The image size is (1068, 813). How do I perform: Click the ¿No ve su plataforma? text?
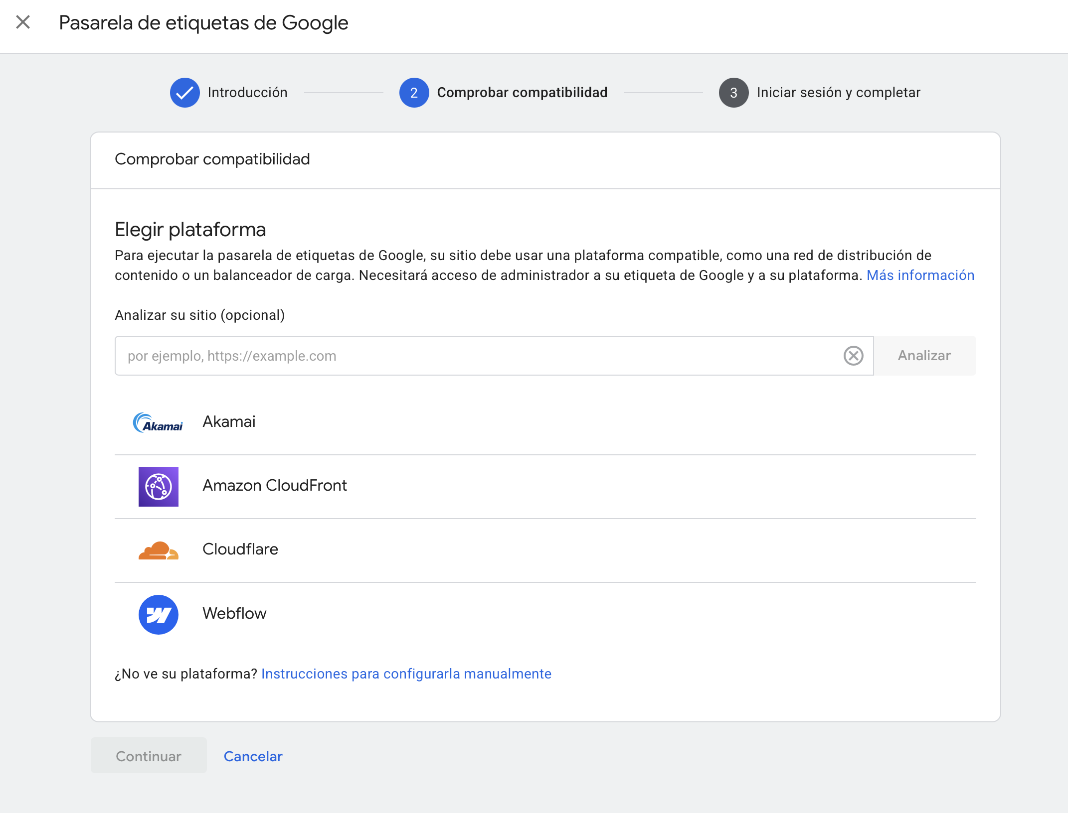(x=185, y=674)
